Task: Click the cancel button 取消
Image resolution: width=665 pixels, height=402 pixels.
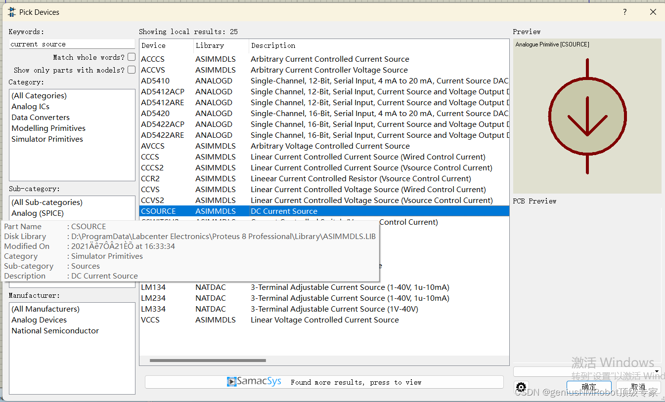Action: 638,387
